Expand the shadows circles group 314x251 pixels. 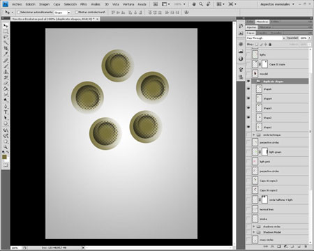coord(254,226)
